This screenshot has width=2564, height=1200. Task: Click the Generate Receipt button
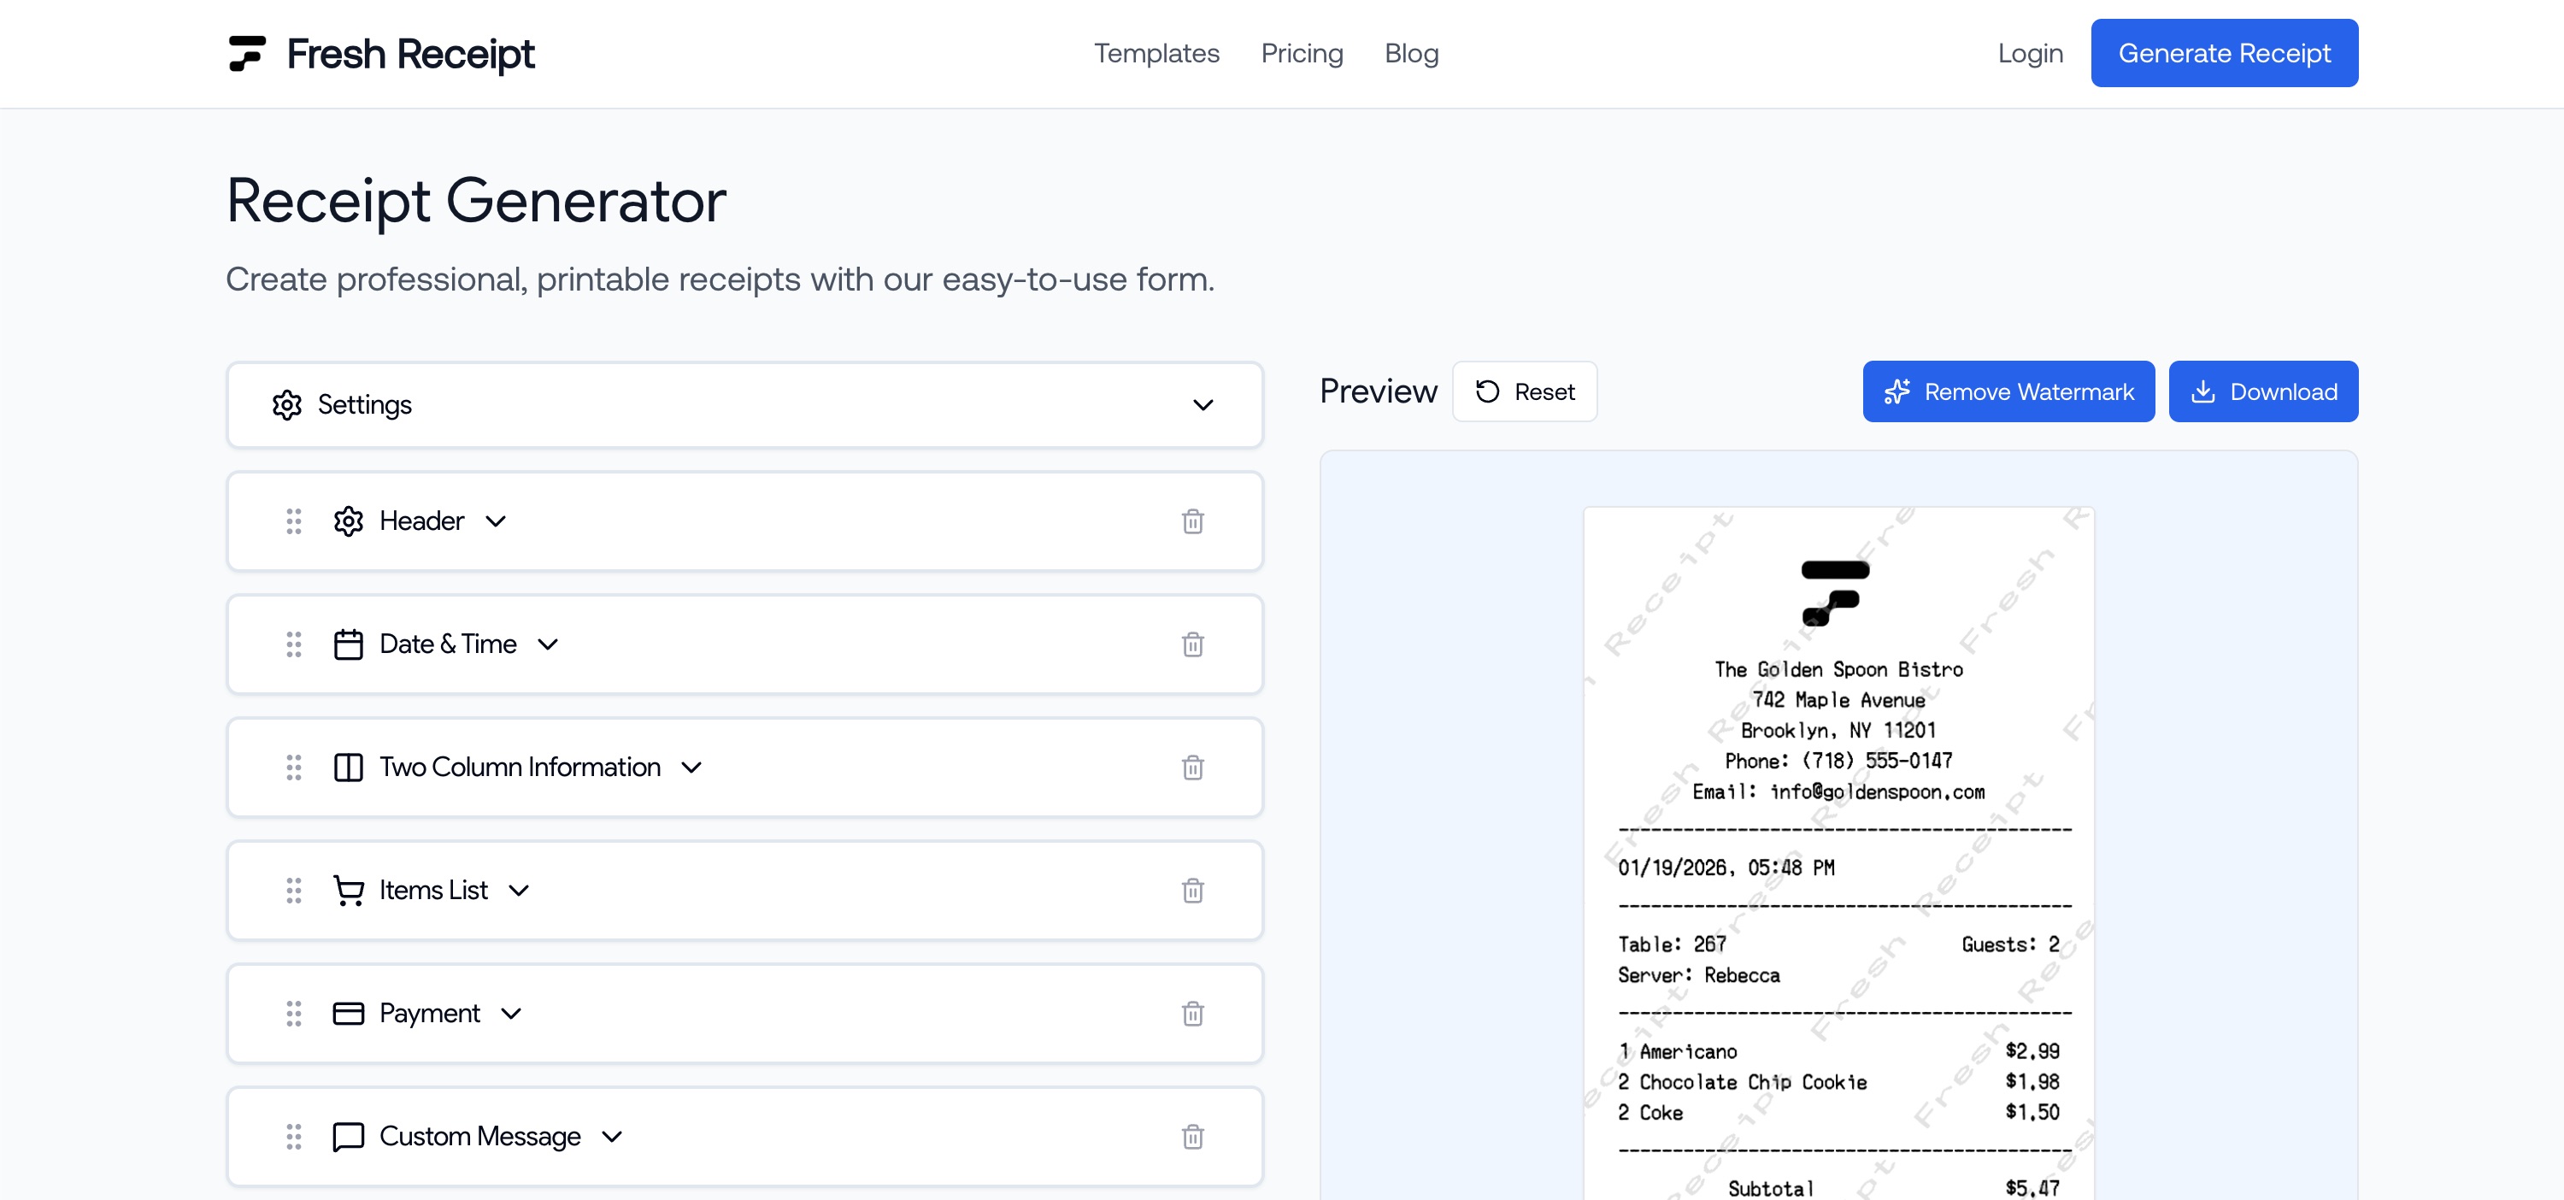coord(2225,53)
